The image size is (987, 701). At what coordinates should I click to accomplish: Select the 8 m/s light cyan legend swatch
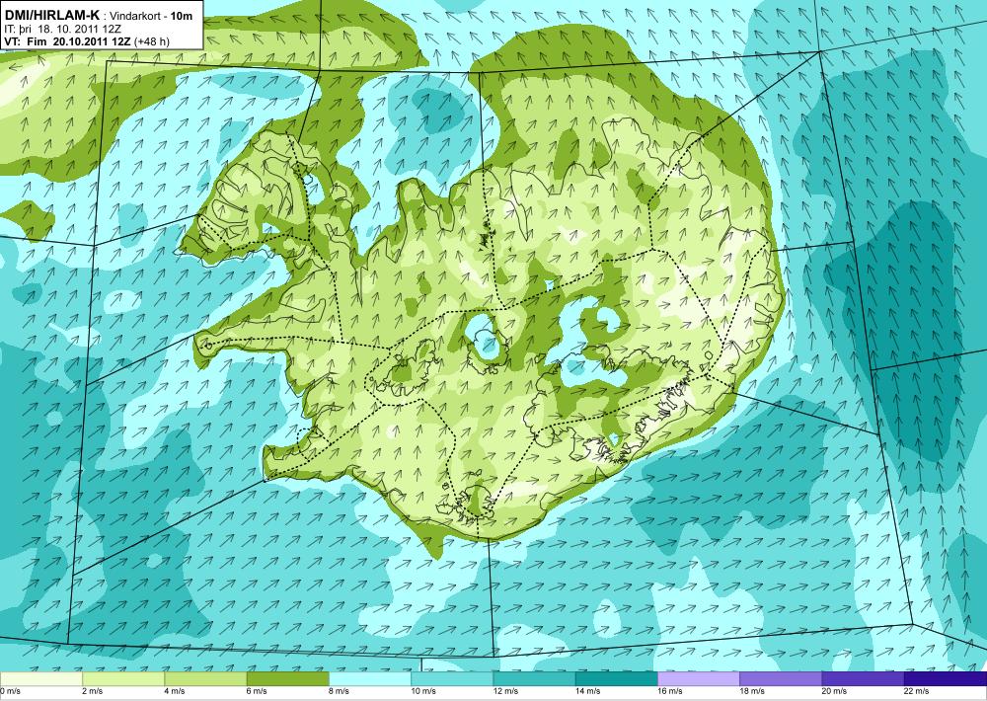(370, 679)
